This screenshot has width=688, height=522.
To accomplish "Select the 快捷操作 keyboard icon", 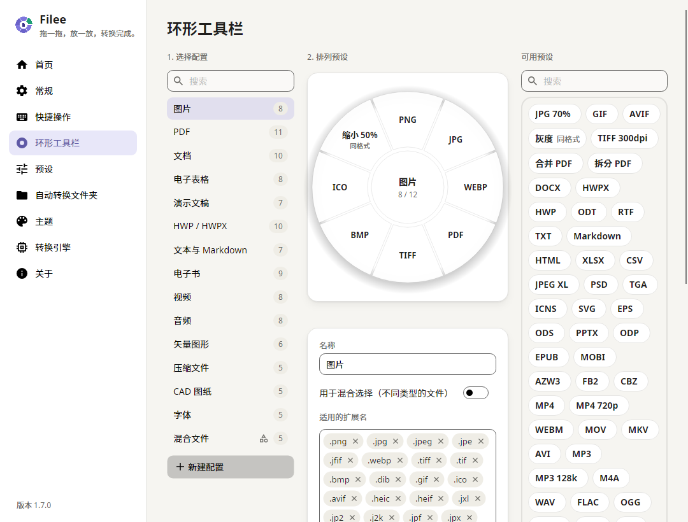I will coord(22,117).
